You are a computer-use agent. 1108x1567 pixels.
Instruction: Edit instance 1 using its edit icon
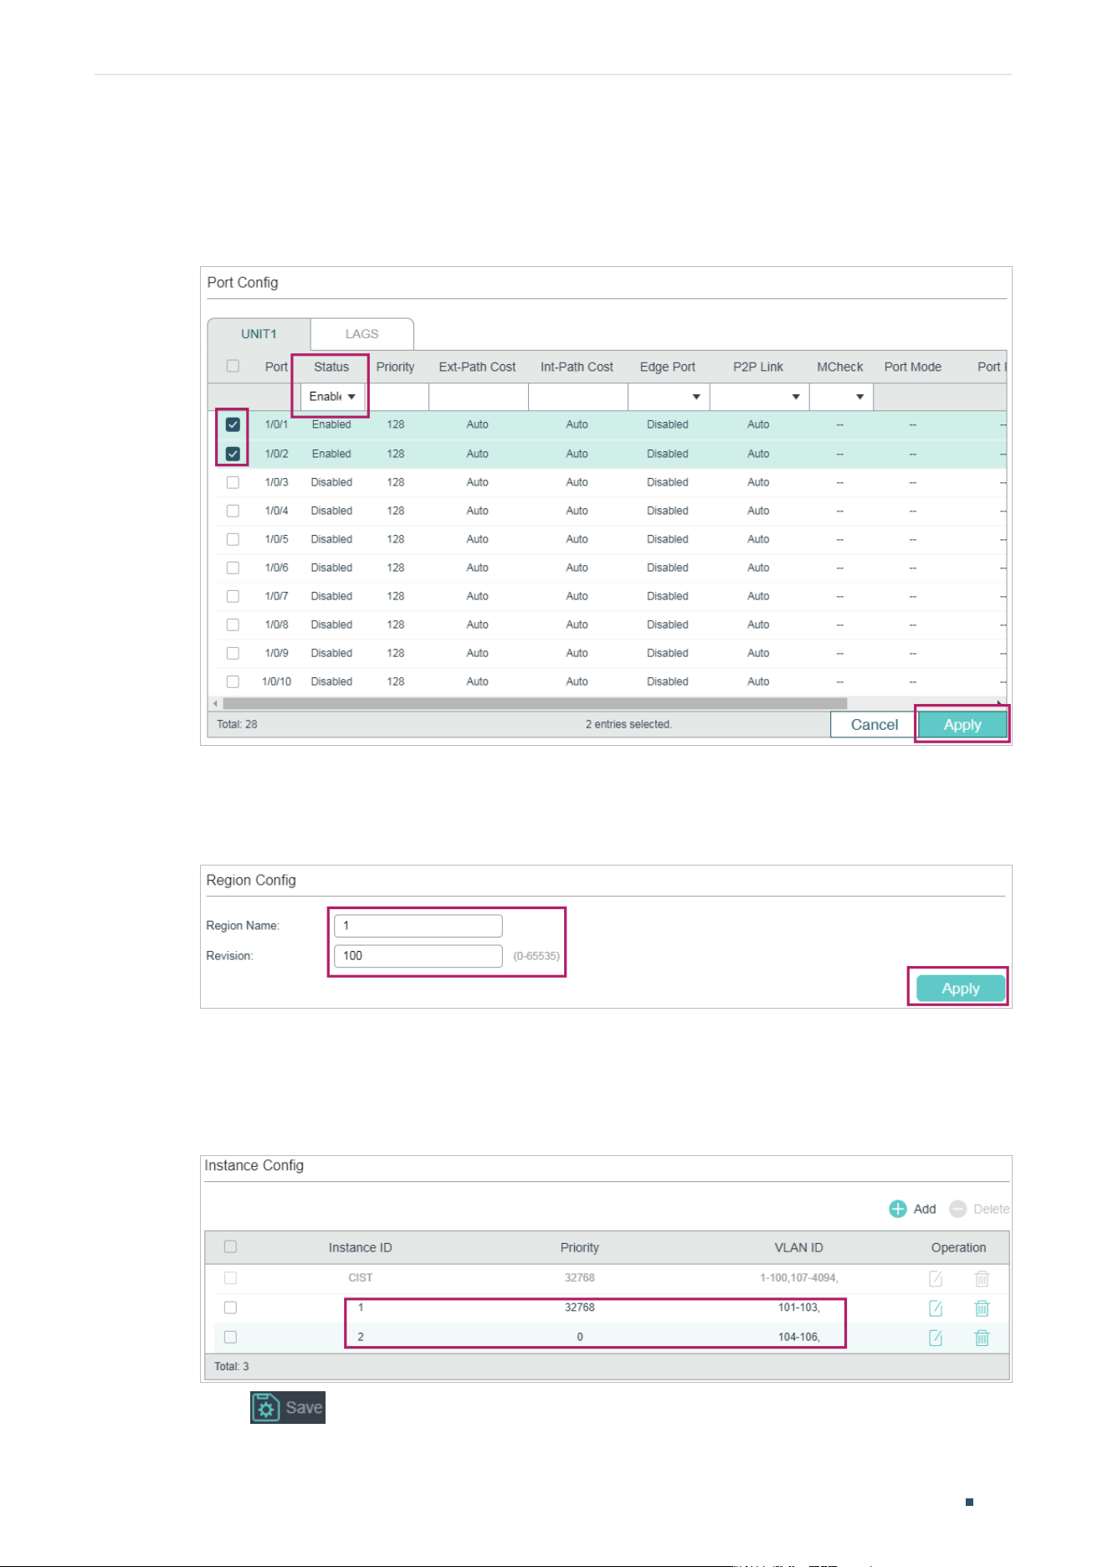coord(936,1308)
